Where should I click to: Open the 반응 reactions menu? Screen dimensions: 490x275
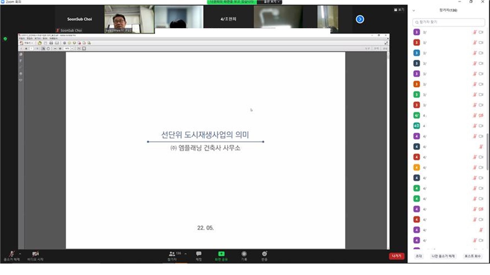264,256
